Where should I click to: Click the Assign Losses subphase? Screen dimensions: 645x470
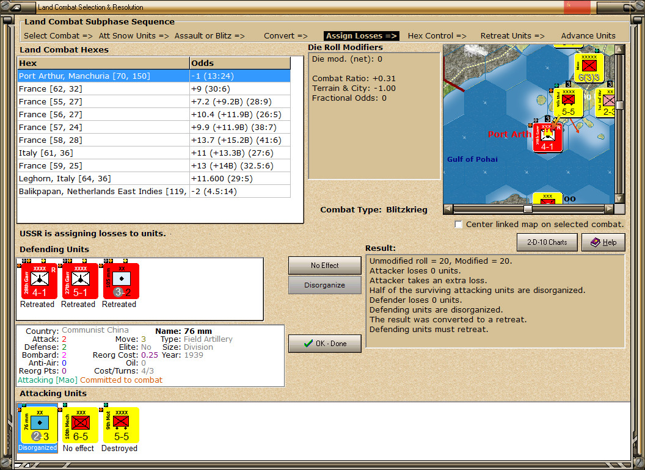point(361,36)
